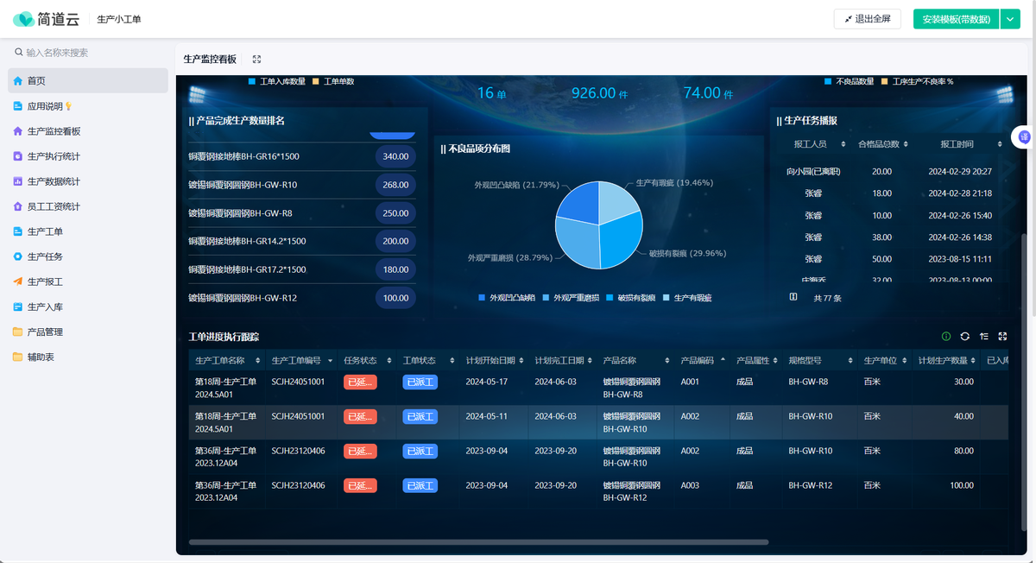Expand the 产品管理 folder in sidebar
Image resolution: width=1036 pixels, height=563 pixels.
87,332
